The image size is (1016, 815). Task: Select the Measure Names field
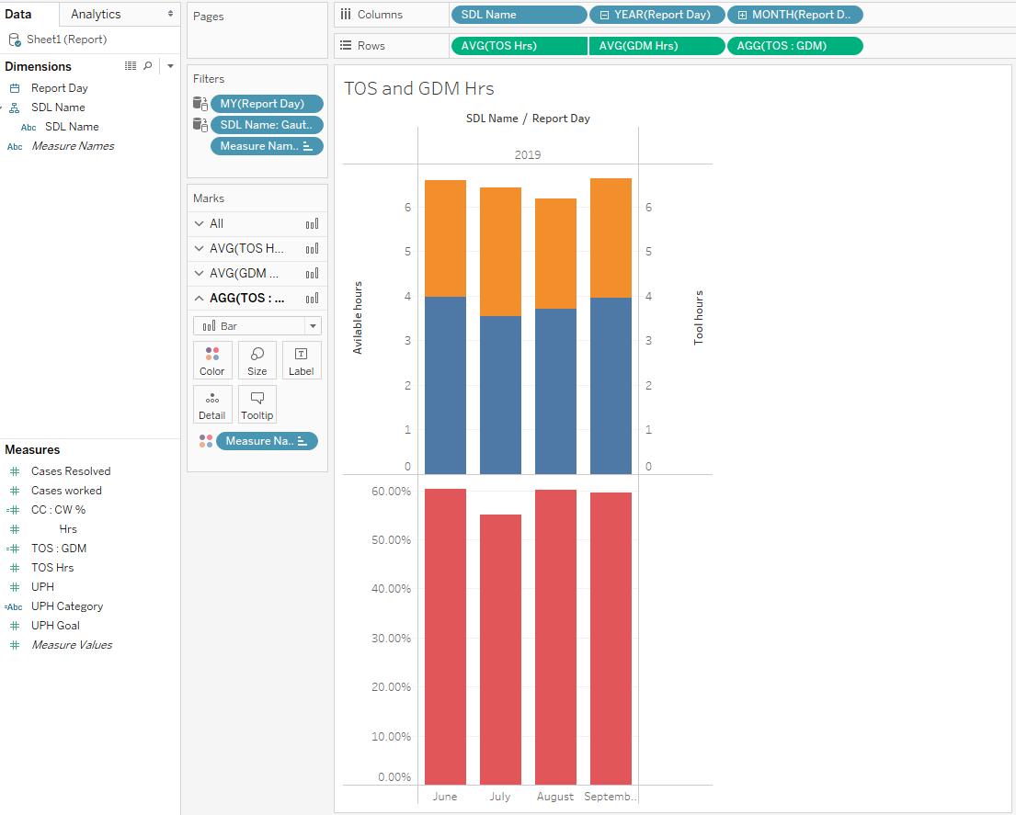point(73,146)
